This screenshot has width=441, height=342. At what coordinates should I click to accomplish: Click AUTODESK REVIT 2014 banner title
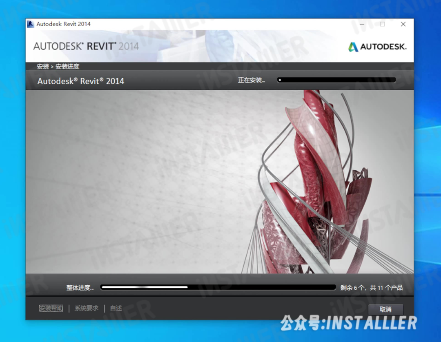[86, 47]
